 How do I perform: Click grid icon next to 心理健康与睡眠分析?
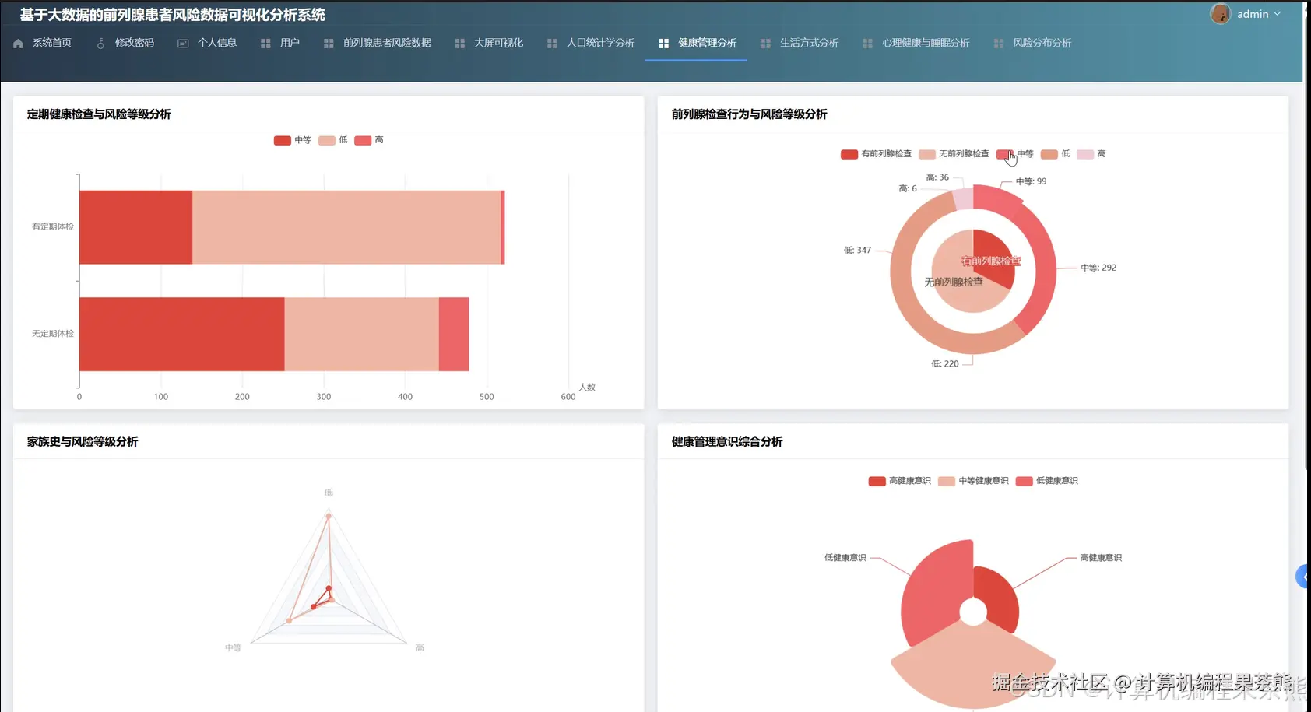pos(867,44)
